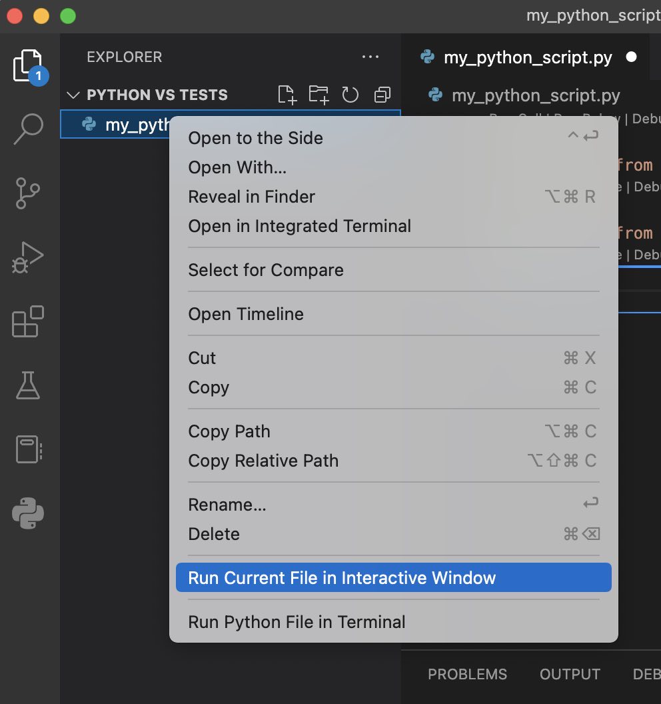
Task: Click unsaved dot on my_python_script.py tab
Action: (x=632, y=57)
